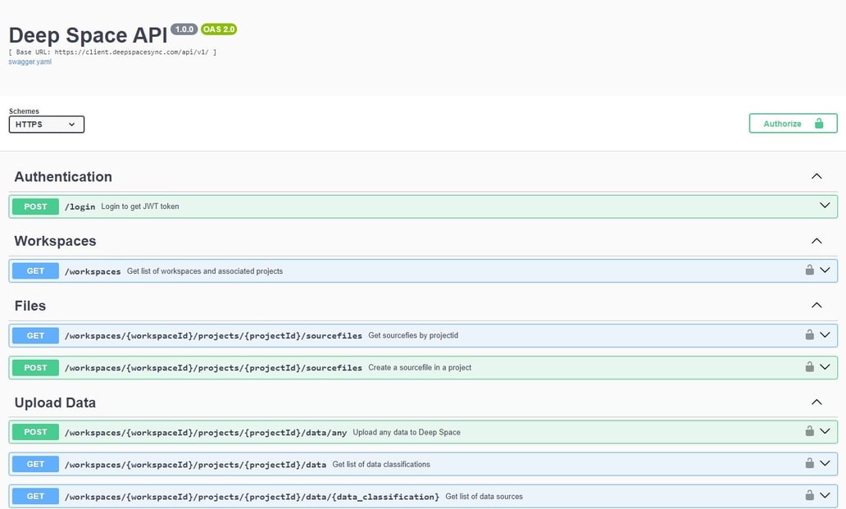This screenshot has height=509, width=846.
Task: Collapse the Files section
Action: [816, 305]
